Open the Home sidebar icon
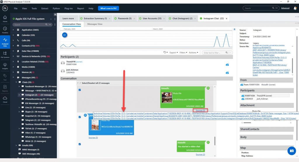This screenshot has width=299, height=162. point(5,18)
